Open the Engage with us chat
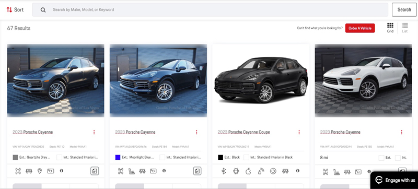This screenshot has height=189, width=418. coord(394,180)
